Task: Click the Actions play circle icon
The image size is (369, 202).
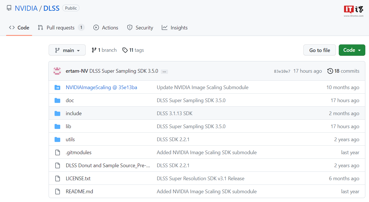Action: click(x=96, y=27)
